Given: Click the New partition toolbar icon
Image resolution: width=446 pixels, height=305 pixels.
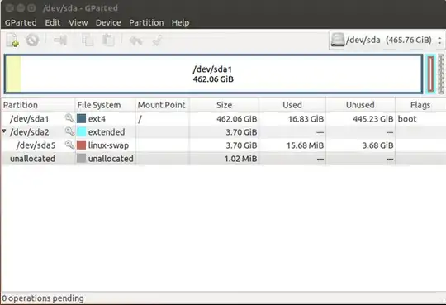Looking at the screenshot, I should tap(12, 40).
